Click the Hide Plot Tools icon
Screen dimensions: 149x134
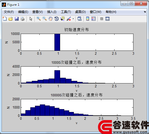click(x=102, y=19)
